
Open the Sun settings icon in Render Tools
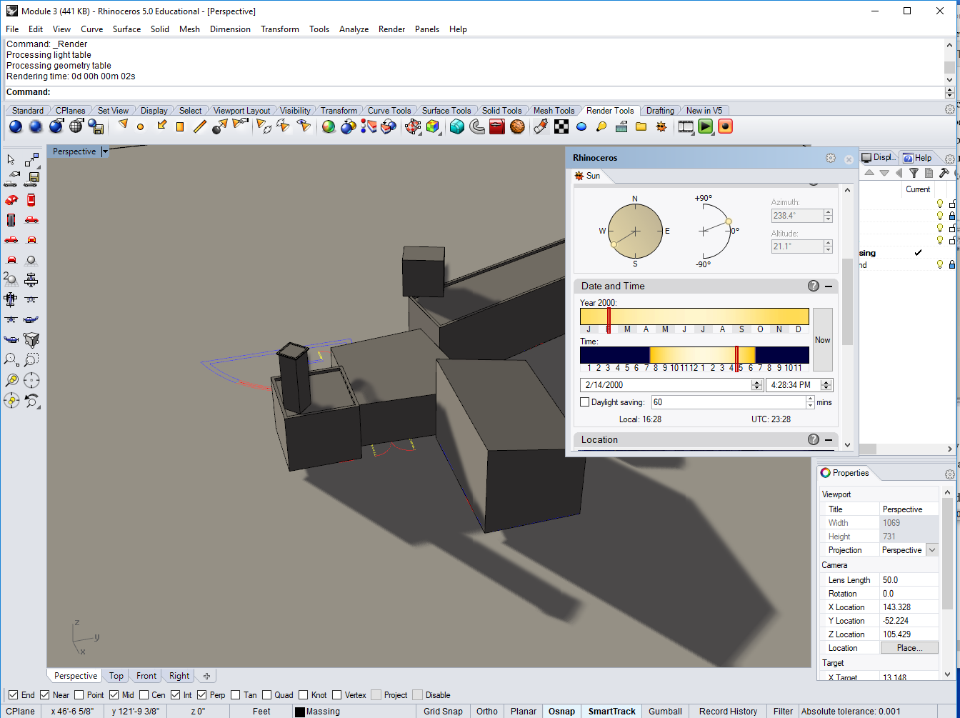[x=661, y=127]
